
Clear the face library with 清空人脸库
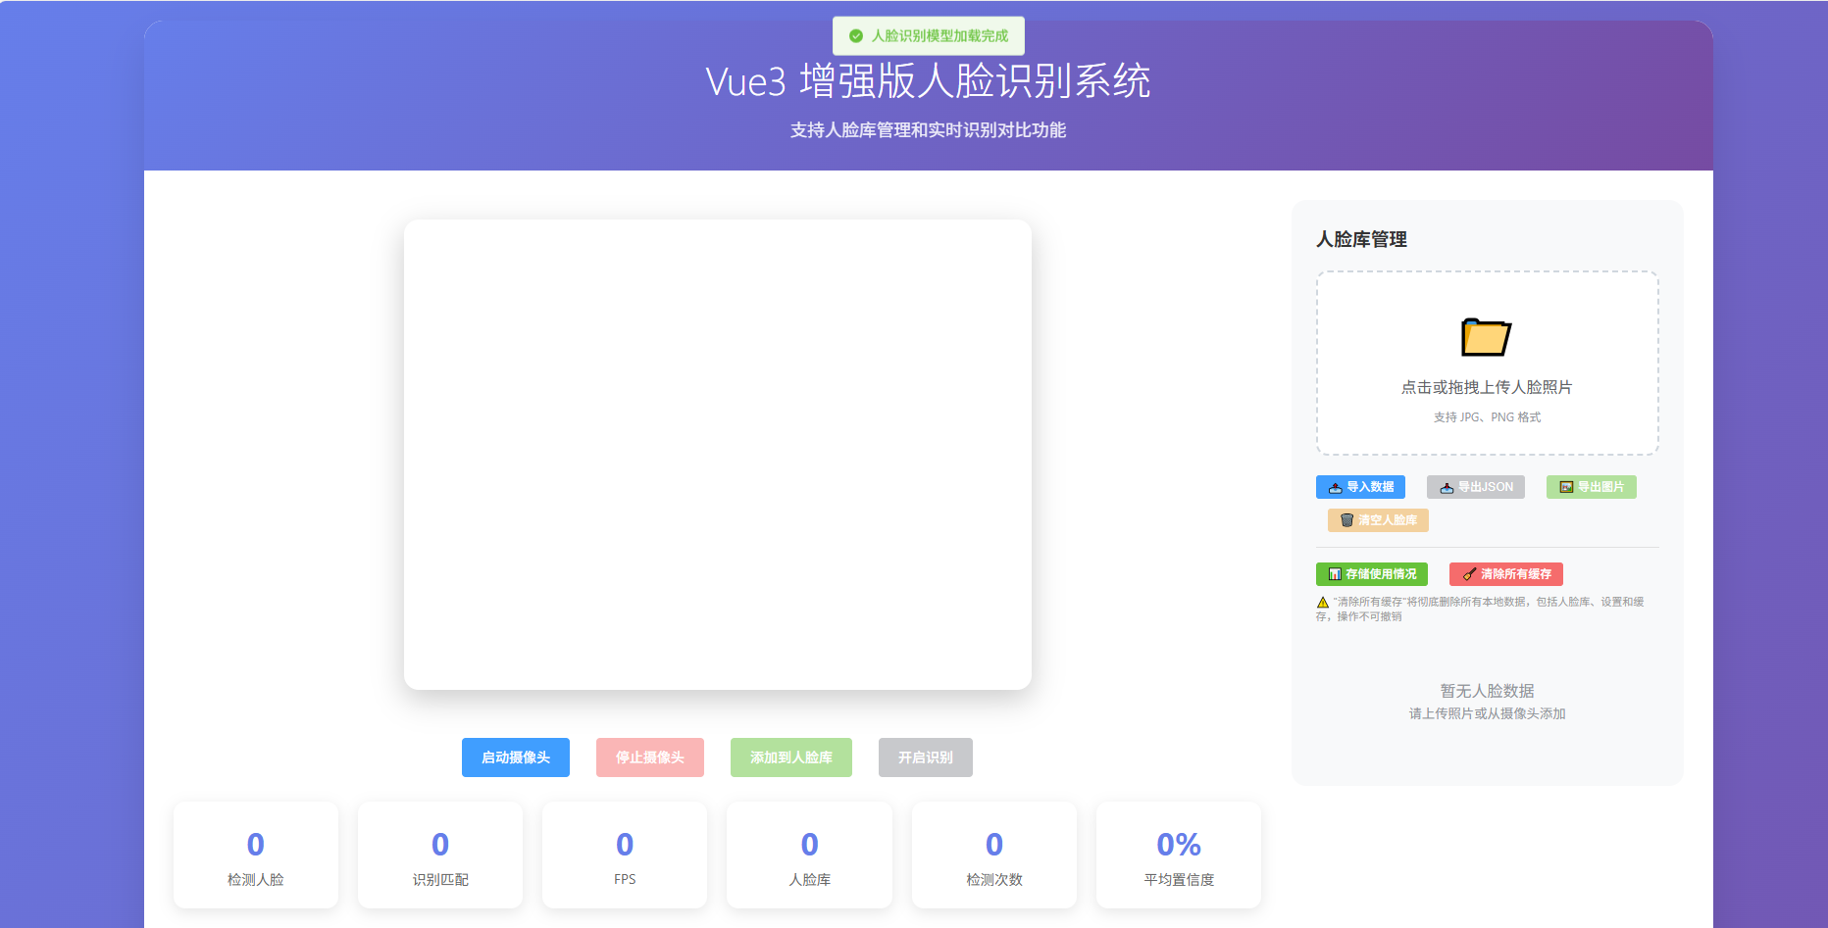pos(1378,519)
